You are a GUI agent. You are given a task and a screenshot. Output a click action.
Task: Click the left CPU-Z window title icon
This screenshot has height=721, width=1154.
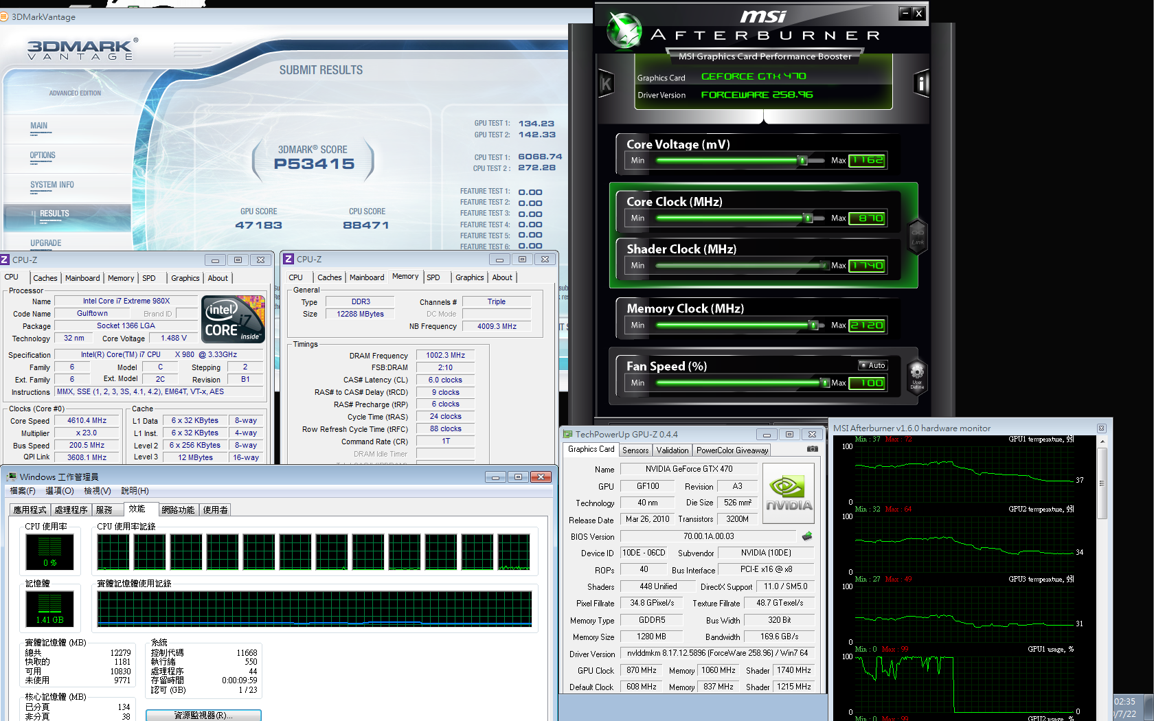tap(5, 260)
